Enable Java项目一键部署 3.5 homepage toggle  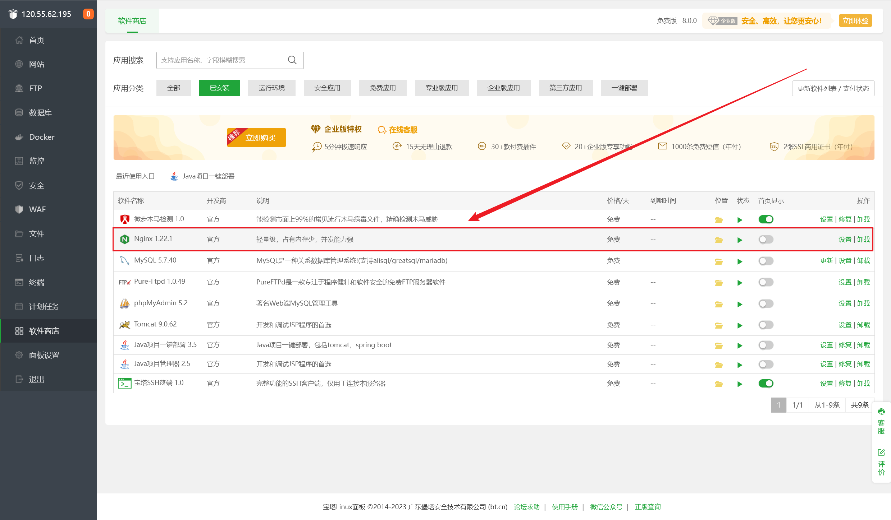[x=766, y=345]
